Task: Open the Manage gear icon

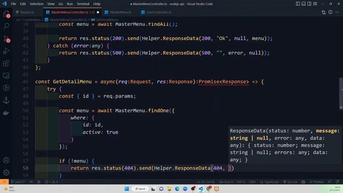Action: tap(6, 173)
